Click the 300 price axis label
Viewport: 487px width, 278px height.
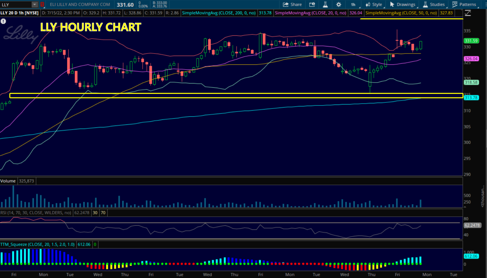coord(467,142)
